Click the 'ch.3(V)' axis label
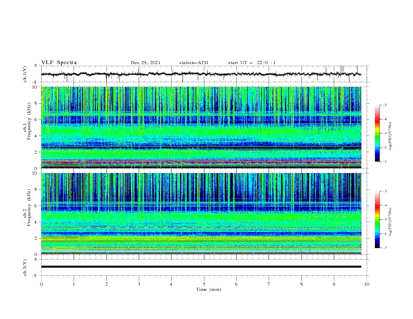This screenshot has height=319, width=413. point(25,267)
